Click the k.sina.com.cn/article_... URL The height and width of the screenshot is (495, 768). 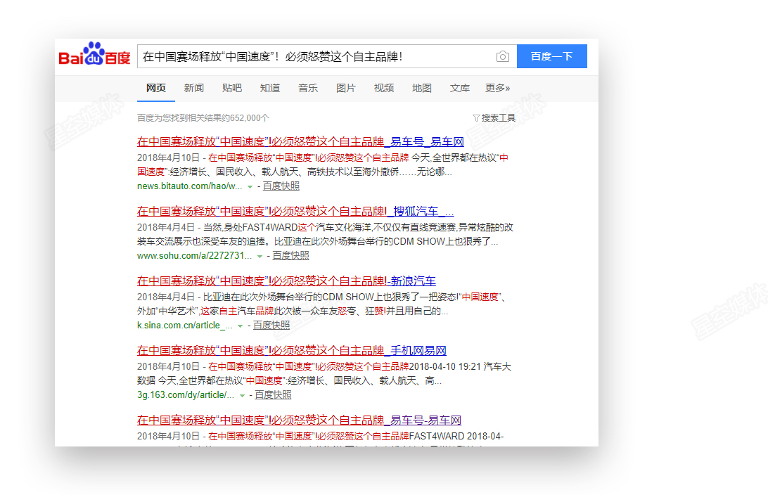pos(185,325)
